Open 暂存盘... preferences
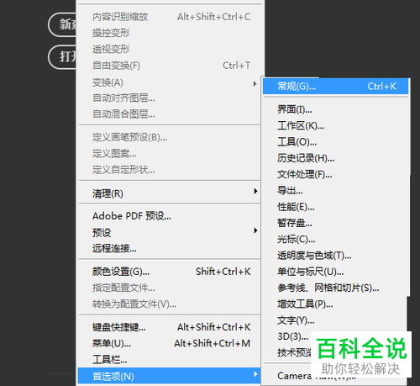 click(335, 223)
